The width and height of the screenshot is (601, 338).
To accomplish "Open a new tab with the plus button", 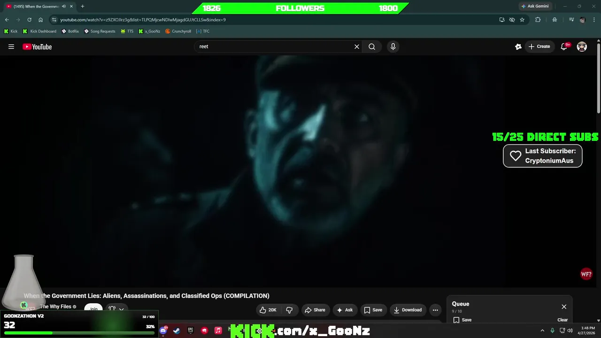I will [83, 6].
